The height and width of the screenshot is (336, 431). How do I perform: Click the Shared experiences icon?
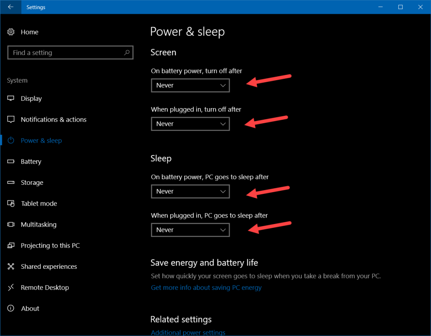(11, 266)
